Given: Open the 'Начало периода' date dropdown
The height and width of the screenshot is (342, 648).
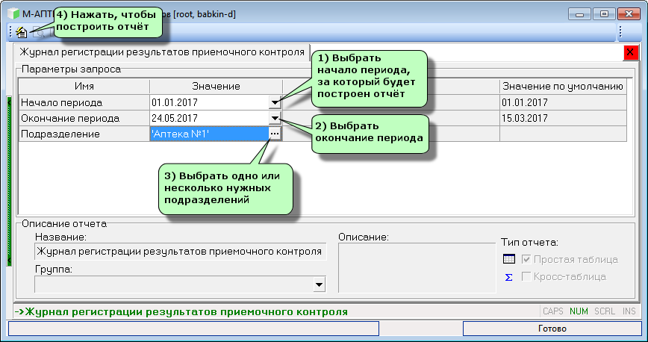Looking at the screenshot, I should (x=275, y=102).
